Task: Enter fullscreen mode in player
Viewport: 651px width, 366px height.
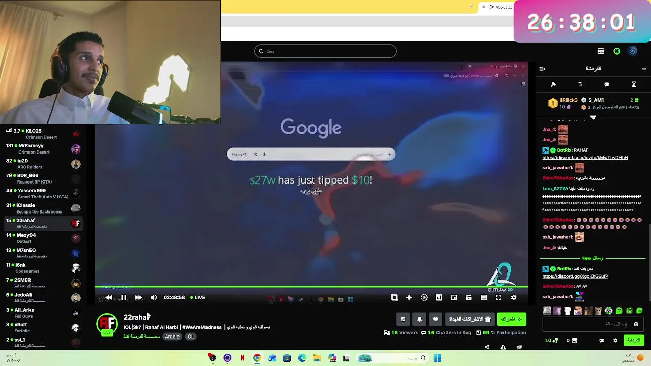Action: pos(498,298)
